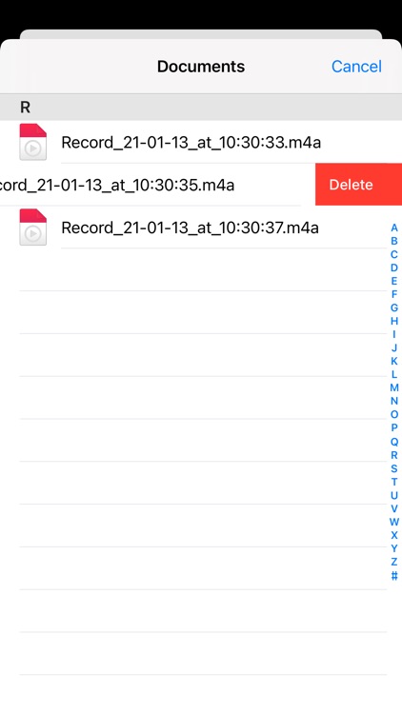
Task: Jump to letter K in index
Action: [x=394, y=361]
